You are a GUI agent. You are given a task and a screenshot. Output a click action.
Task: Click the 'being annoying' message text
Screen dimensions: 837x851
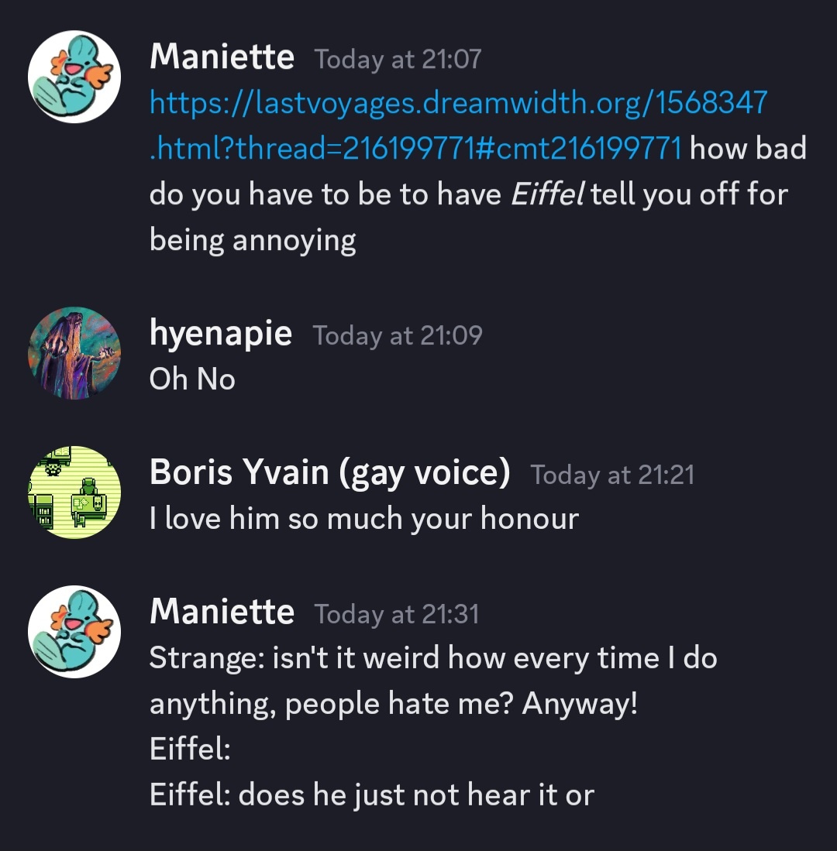(253, 240)
